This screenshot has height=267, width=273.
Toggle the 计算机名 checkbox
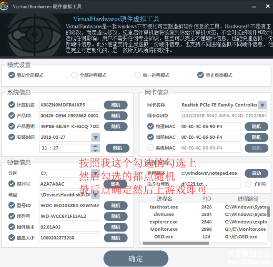click(12, 105)
